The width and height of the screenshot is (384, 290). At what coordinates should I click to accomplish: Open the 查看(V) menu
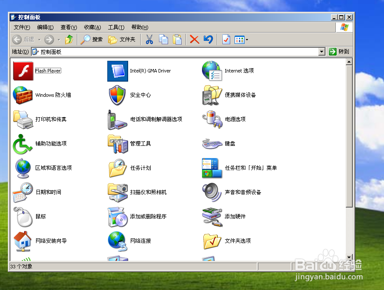[x=69, y=27]
